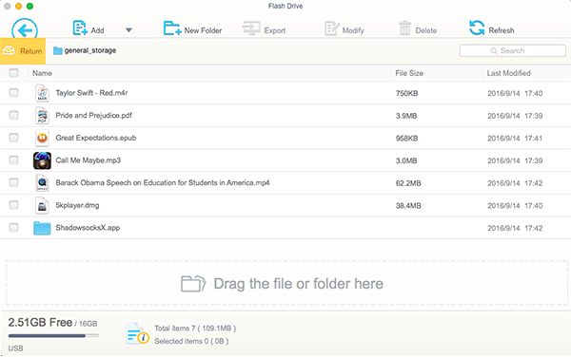Click the dmg disk image icon
The width and height of the screenshot is (571, 357).
(42, 205)
